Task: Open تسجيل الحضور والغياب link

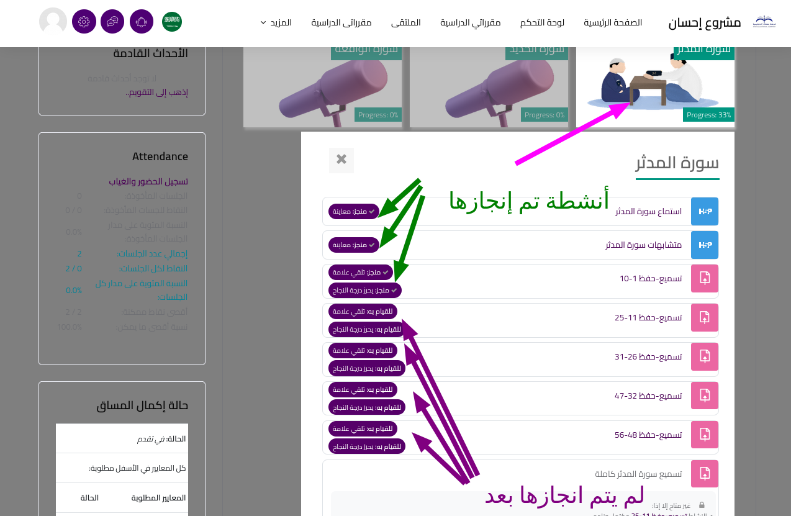Action: pos(148,181)
